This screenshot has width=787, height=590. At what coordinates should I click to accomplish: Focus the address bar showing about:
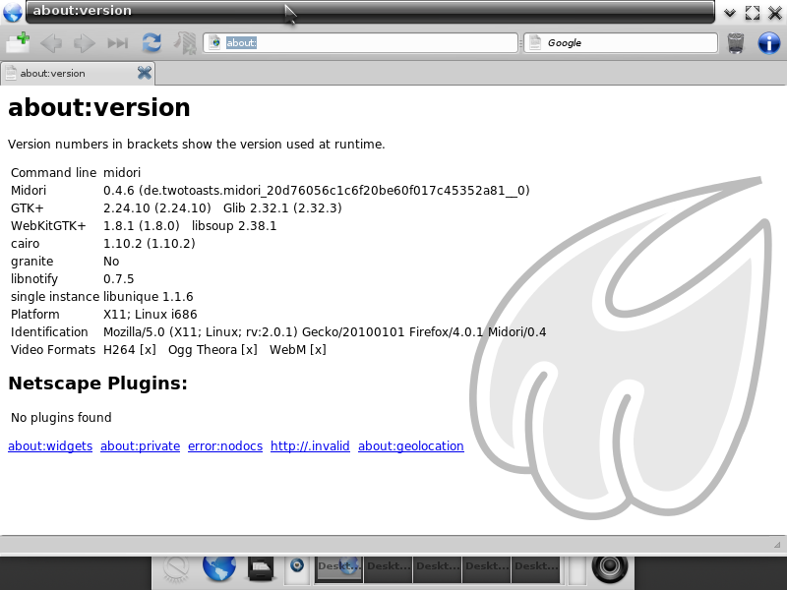click(x=360, y=42)
